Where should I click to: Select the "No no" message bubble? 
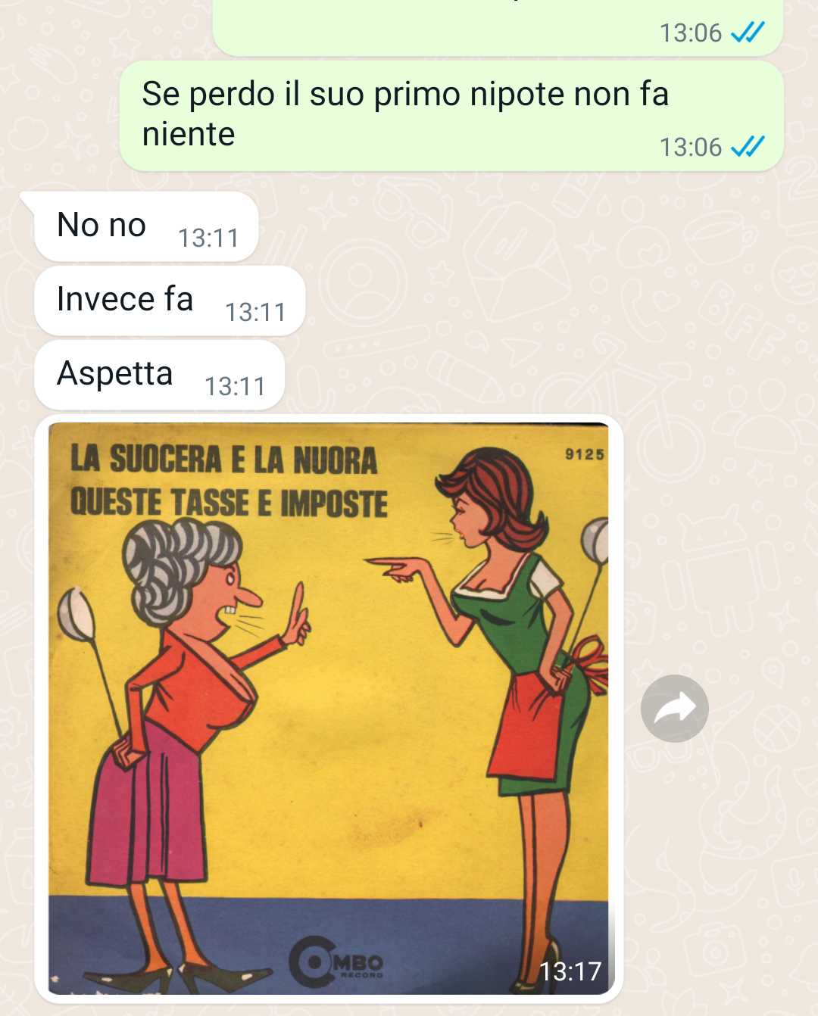[146, 226]
